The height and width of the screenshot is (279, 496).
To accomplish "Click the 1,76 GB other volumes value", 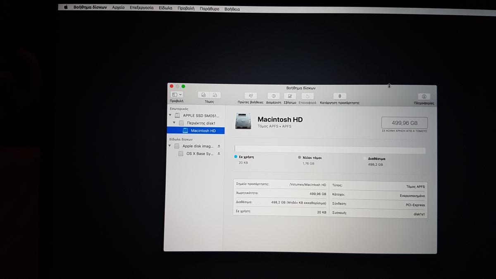I will 308,164.
